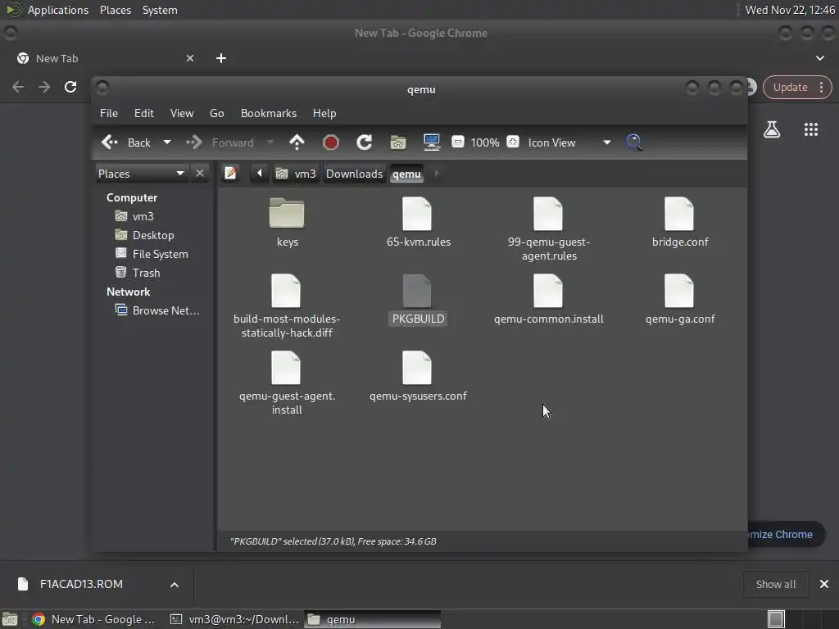Open the File menu
Screen dimensions: 839x629
click(x=109, y=113)
